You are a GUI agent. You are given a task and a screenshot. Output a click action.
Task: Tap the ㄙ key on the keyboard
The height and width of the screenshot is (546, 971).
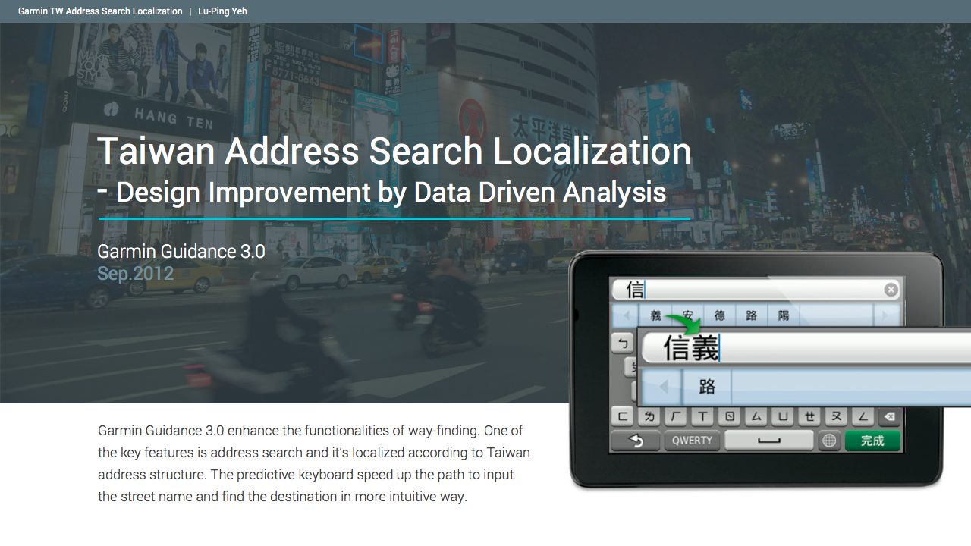(756, 416)
